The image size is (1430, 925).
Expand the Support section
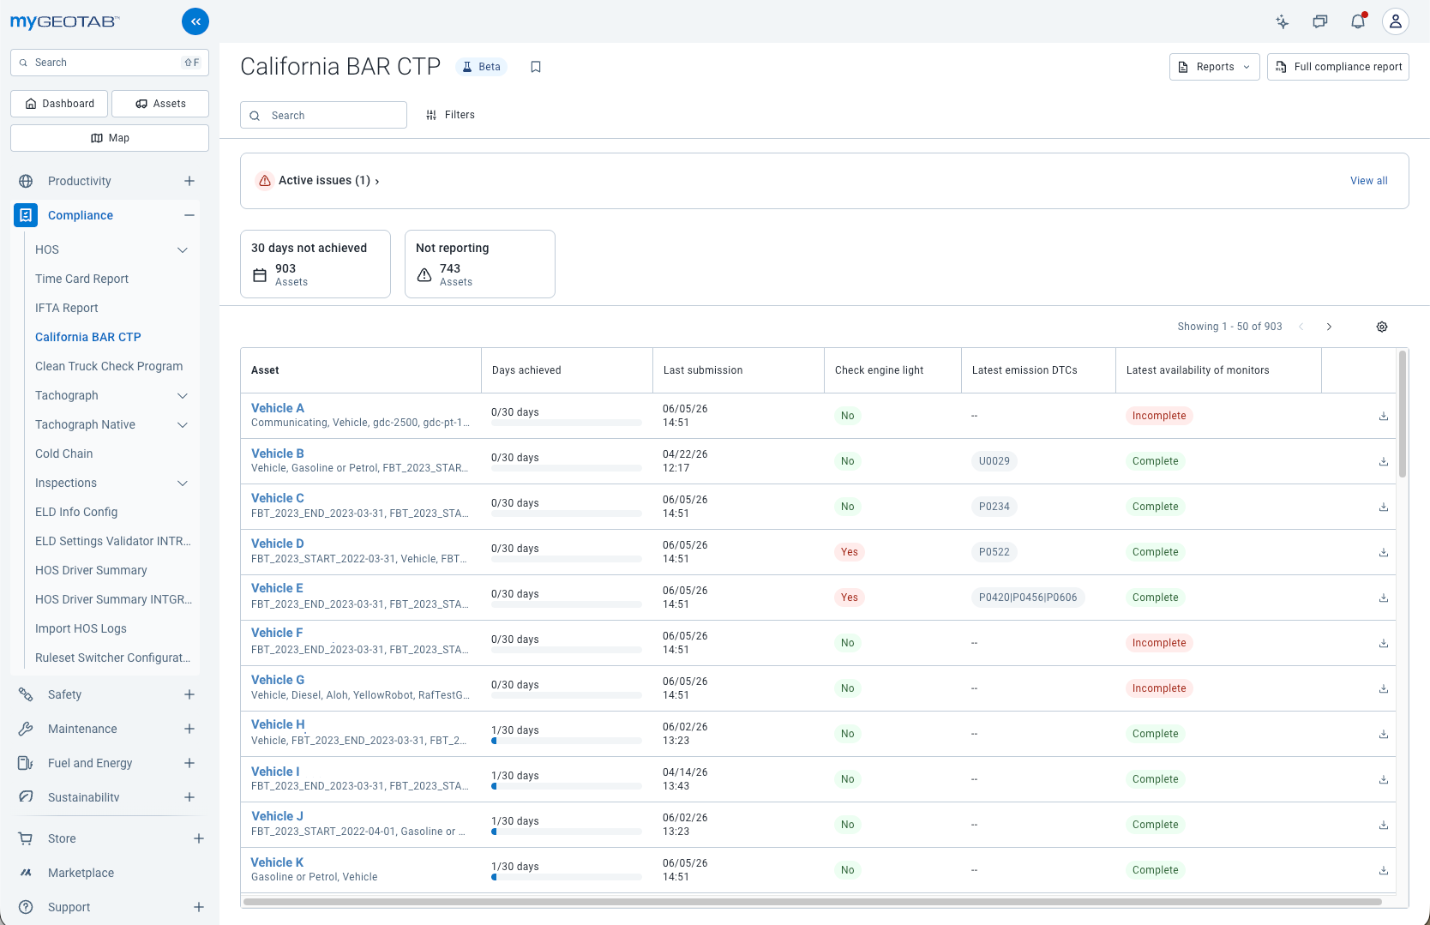click(x=199, y=907)
